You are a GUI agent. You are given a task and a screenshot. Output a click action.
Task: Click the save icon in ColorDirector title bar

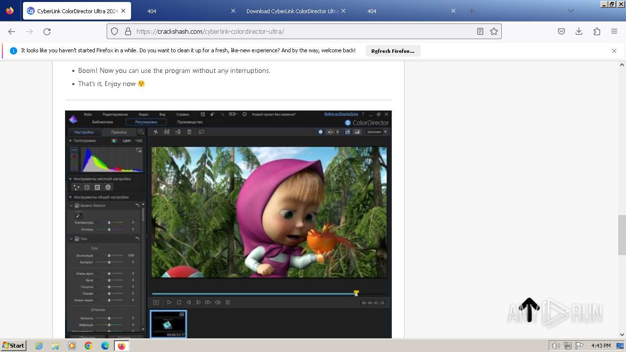(x=202, y=114)
